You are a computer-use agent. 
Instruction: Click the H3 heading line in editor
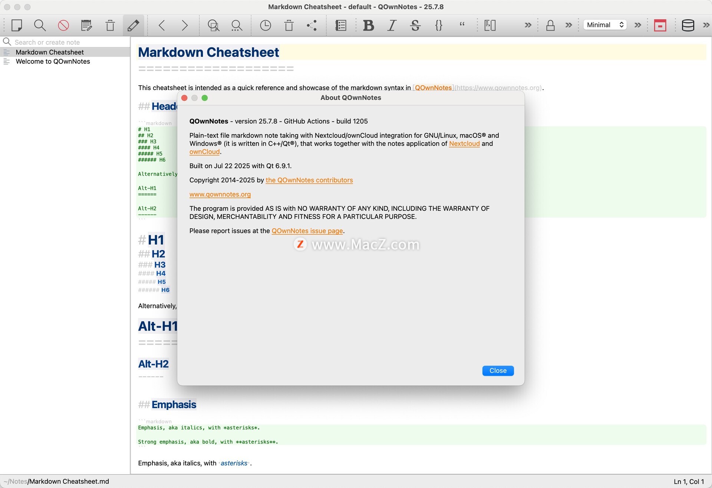152,265
